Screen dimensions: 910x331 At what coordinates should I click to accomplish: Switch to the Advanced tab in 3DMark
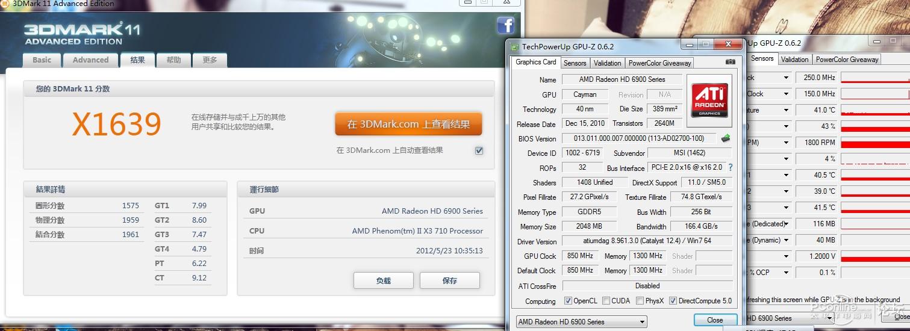click(x=91, y=60)
